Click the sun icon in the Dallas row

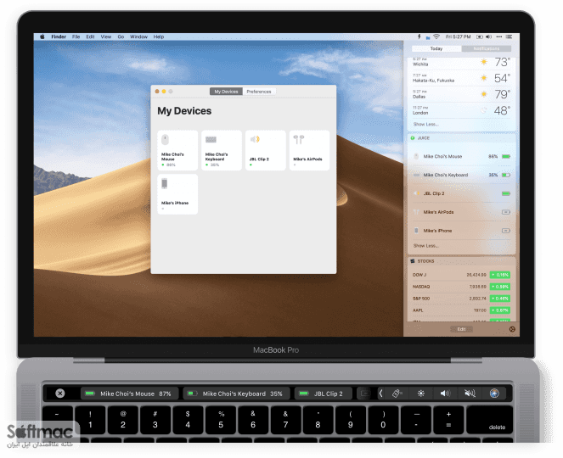pyautogui.click(x=484, y=94)
